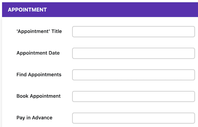Collapse the APPOINTMENT settings section header
This screenshot has width=198, height=127.
click(100, 10)
